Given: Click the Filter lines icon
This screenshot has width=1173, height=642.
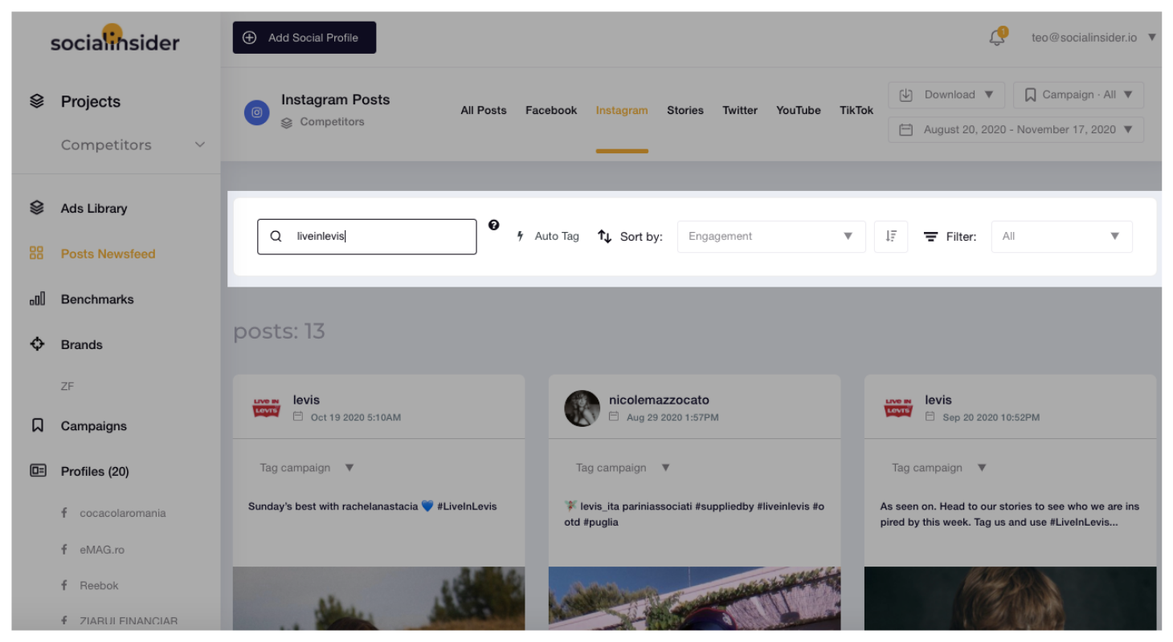Looking at the screenshot, I should [x=930, y=237].
